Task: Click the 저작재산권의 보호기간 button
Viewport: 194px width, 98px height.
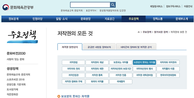Action: (x=121, y=69)
